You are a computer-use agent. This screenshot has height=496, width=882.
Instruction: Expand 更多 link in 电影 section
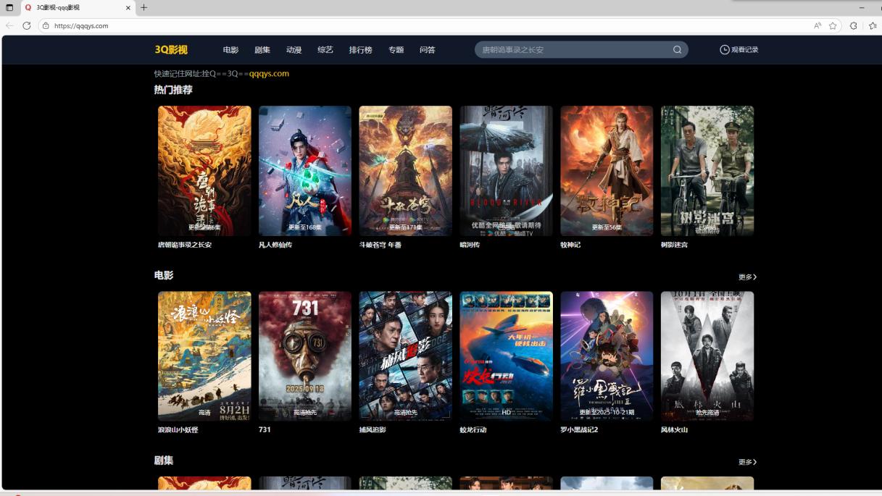click(x=747, y=277)
